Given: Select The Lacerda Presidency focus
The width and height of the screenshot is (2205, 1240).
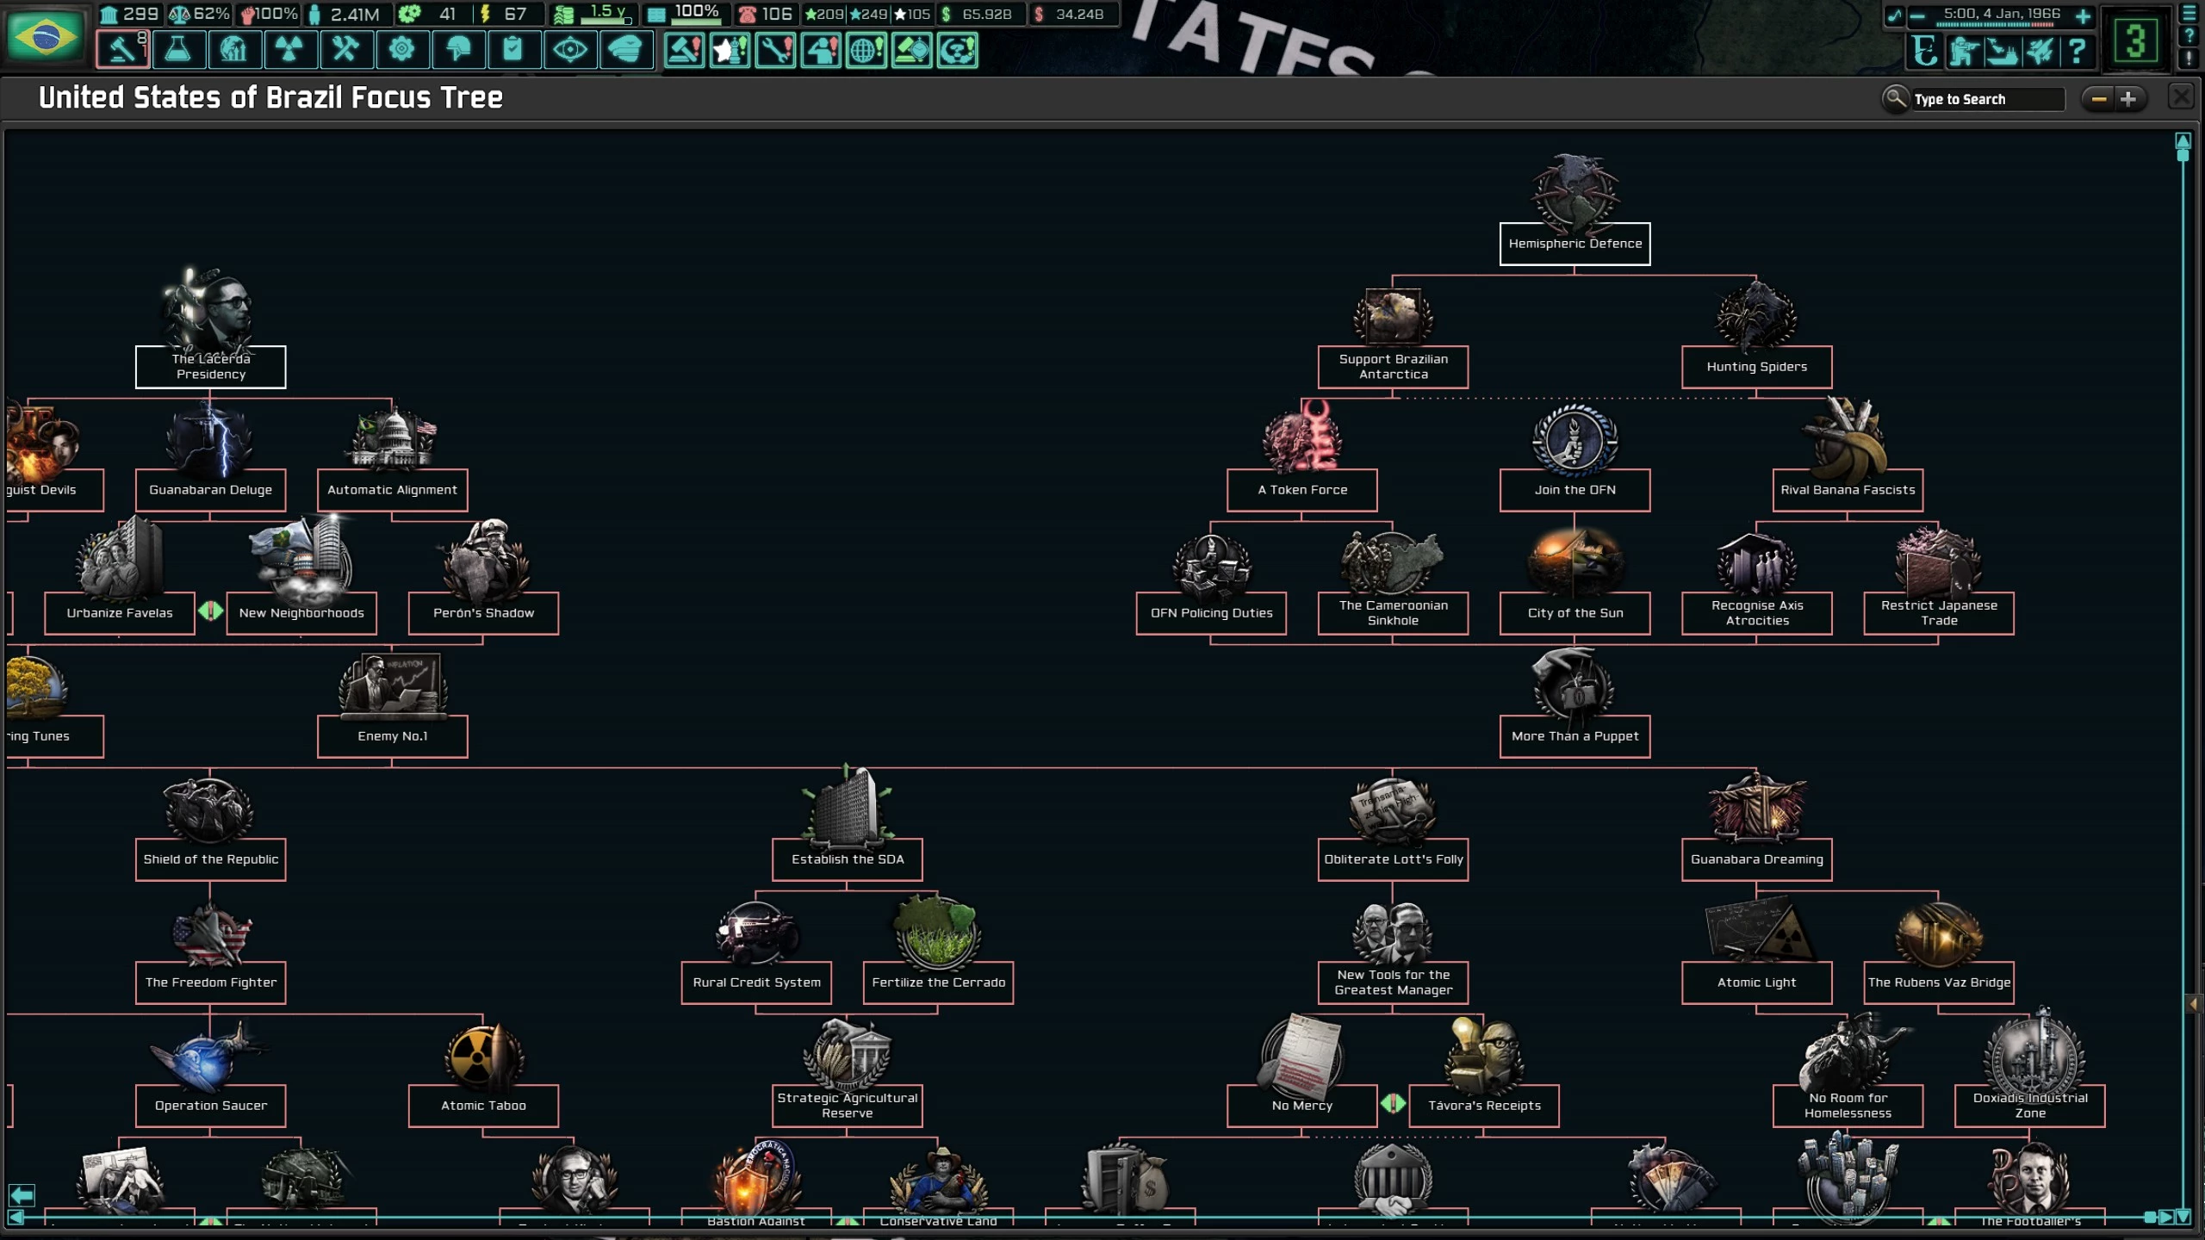Looking at the screenshot, I should (x=210, y=367).
